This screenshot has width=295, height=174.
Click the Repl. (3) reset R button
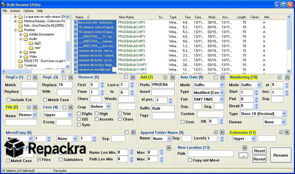(x=70, y=77)
